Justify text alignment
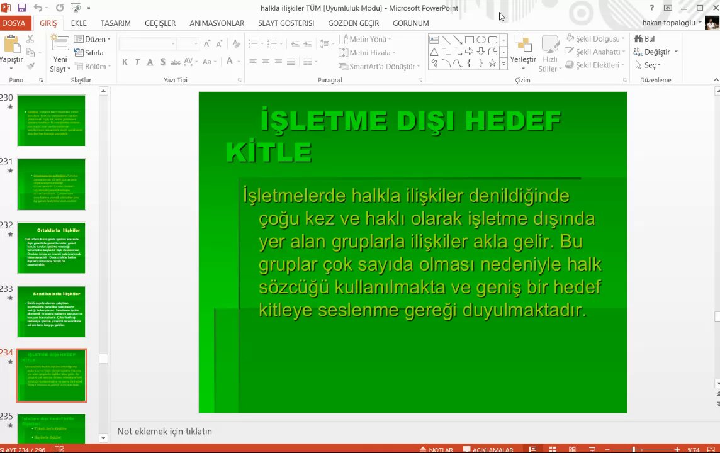Image resolution: width=720 pixels, height=453 pixels. tap(291, 62)
